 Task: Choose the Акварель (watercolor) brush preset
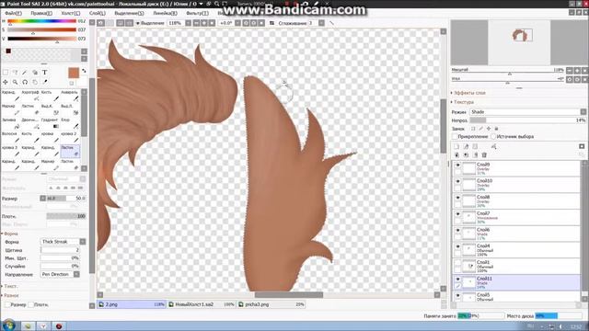tap(70, 96)
